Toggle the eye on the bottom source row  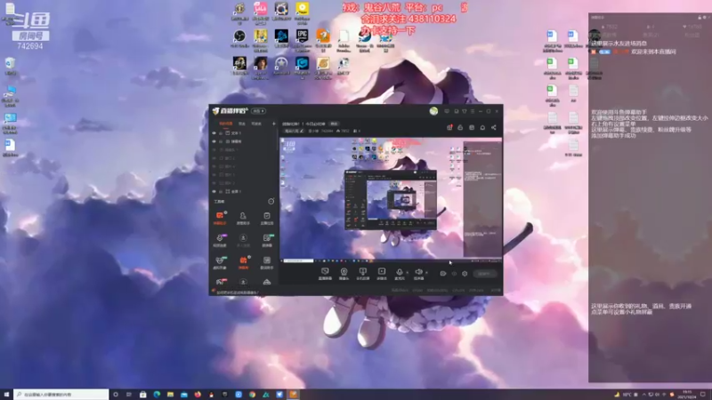214,191
